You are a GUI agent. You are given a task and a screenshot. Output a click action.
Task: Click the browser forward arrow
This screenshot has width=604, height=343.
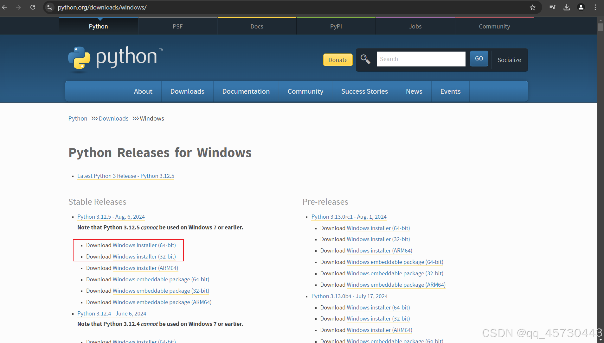[18, 7]
